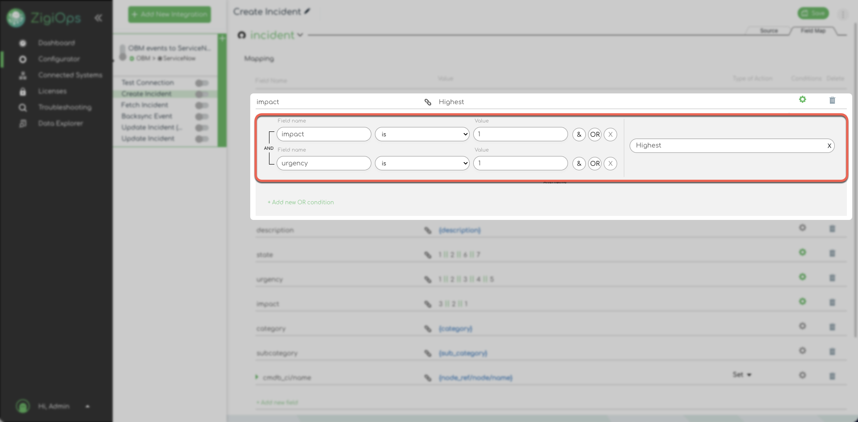Click the link icon beside Highest value
The height and width of the screenshot is (422, 858).
(x=428, y=102)
